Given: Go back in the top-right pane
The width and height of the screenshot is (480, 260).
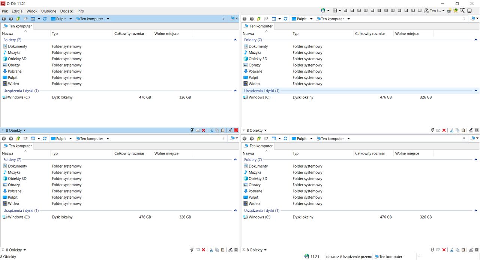Looking at the screenshot, I should click(244, 19).
